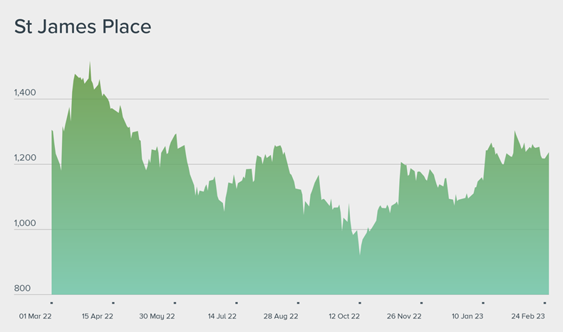Image resolution: width=563 pixels, height=332 pixels.
Task: Click the highest price peak in April
Action: tap(90, 63)
